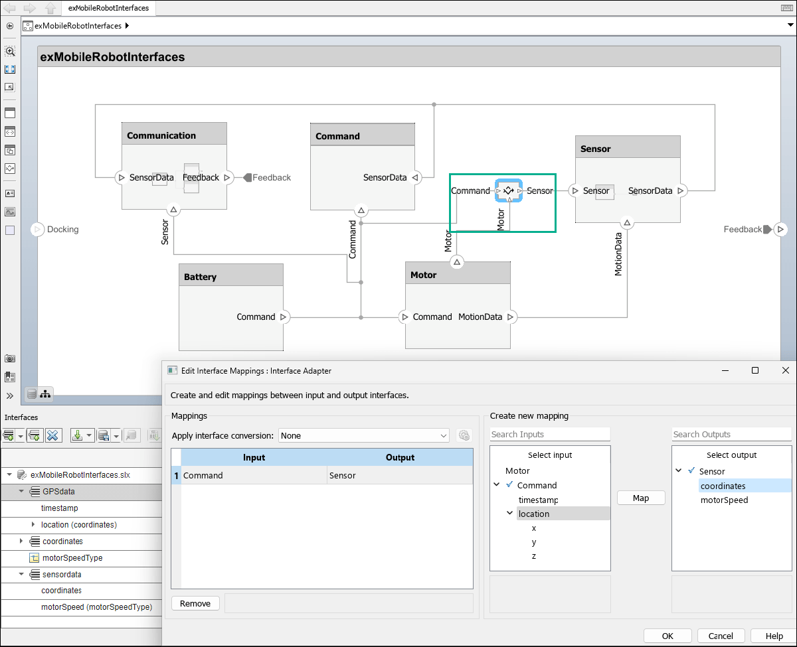Click the import interface icon with green arrow

pyautogui.click(x=76, y=435)
